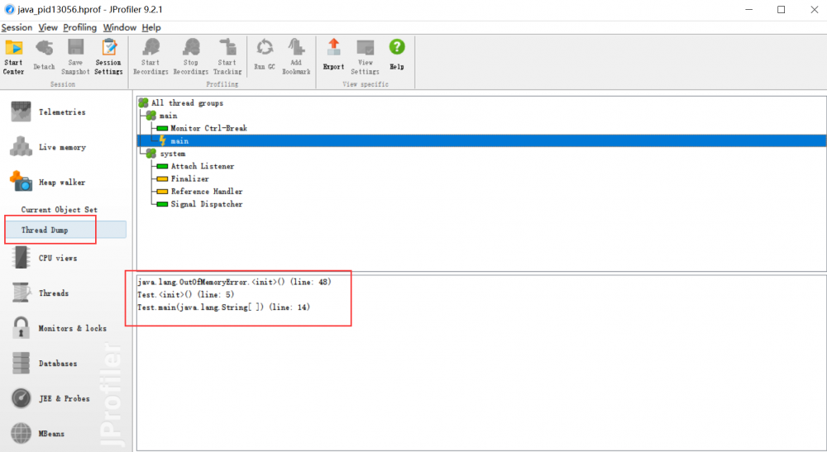Click the green Help icon
The height and width of the screenshot is (452, 827).
(x=397, y=55)
